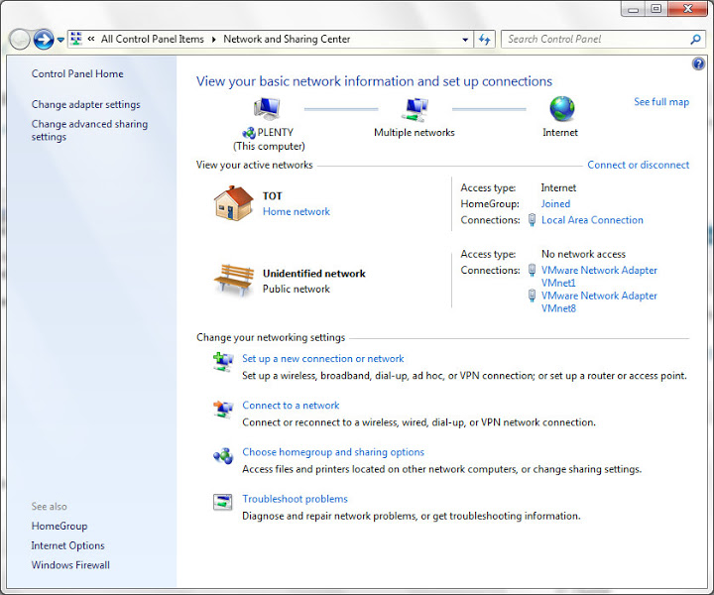The image size is (714, 595).
Task: Click Choose homegroup and sharing options
Action: (x=333, y=452)
